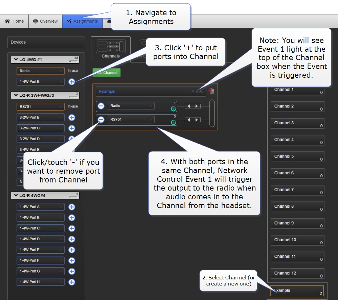The width and height of the screenshot is (338, 300).
Task: Collapse the LQ-R 2W+4WG#3 device group
Action: 16,96
